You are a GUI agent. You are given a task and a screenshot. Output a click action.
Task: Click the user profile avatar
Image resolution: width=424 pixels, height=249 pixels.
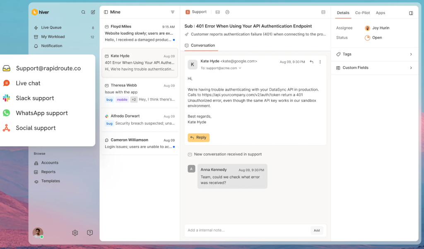pos(38,233)
